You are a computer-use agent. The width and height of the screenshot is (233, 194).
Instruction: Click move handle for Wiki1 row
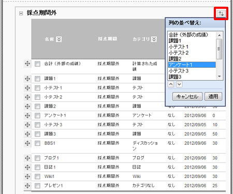click(27, 176)
